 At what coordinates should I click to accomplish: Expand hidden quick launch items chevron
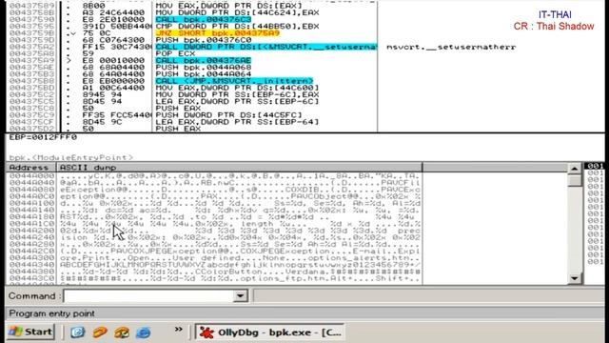[178, 330]
